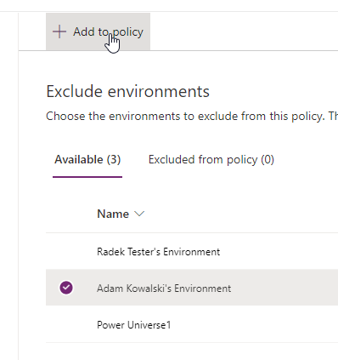This screenshot has width=338, height=360.
Task: Click the Choose the environments description text
Action: click(192, 116)
